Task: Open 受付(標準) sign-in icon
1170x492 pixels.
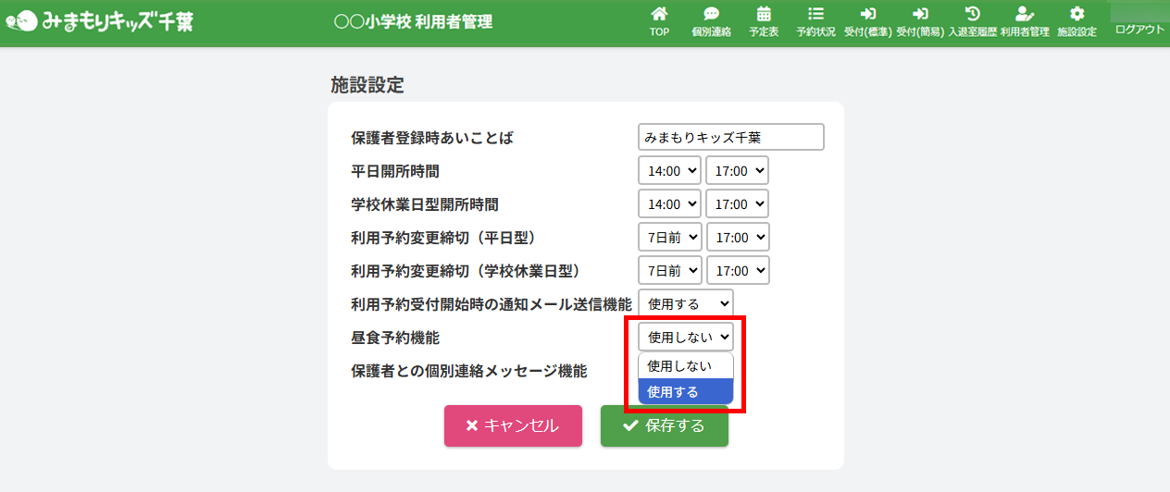Action: tap(867, 15)
